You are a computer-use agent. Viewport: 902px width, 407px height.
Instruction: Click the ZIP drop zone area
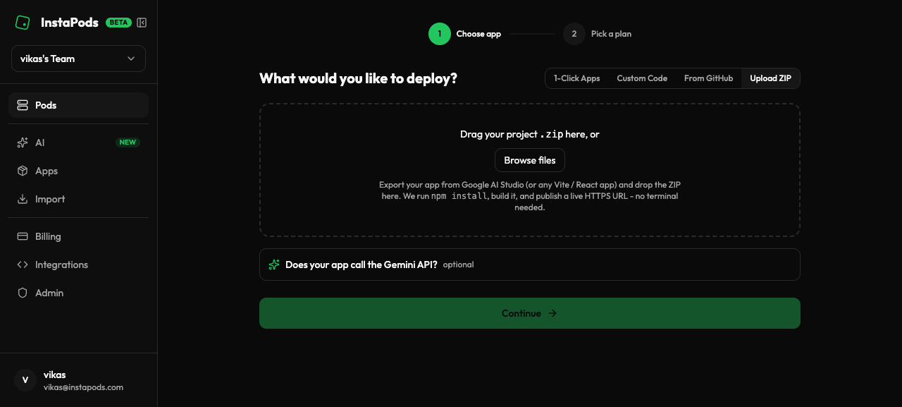point(530,170)
